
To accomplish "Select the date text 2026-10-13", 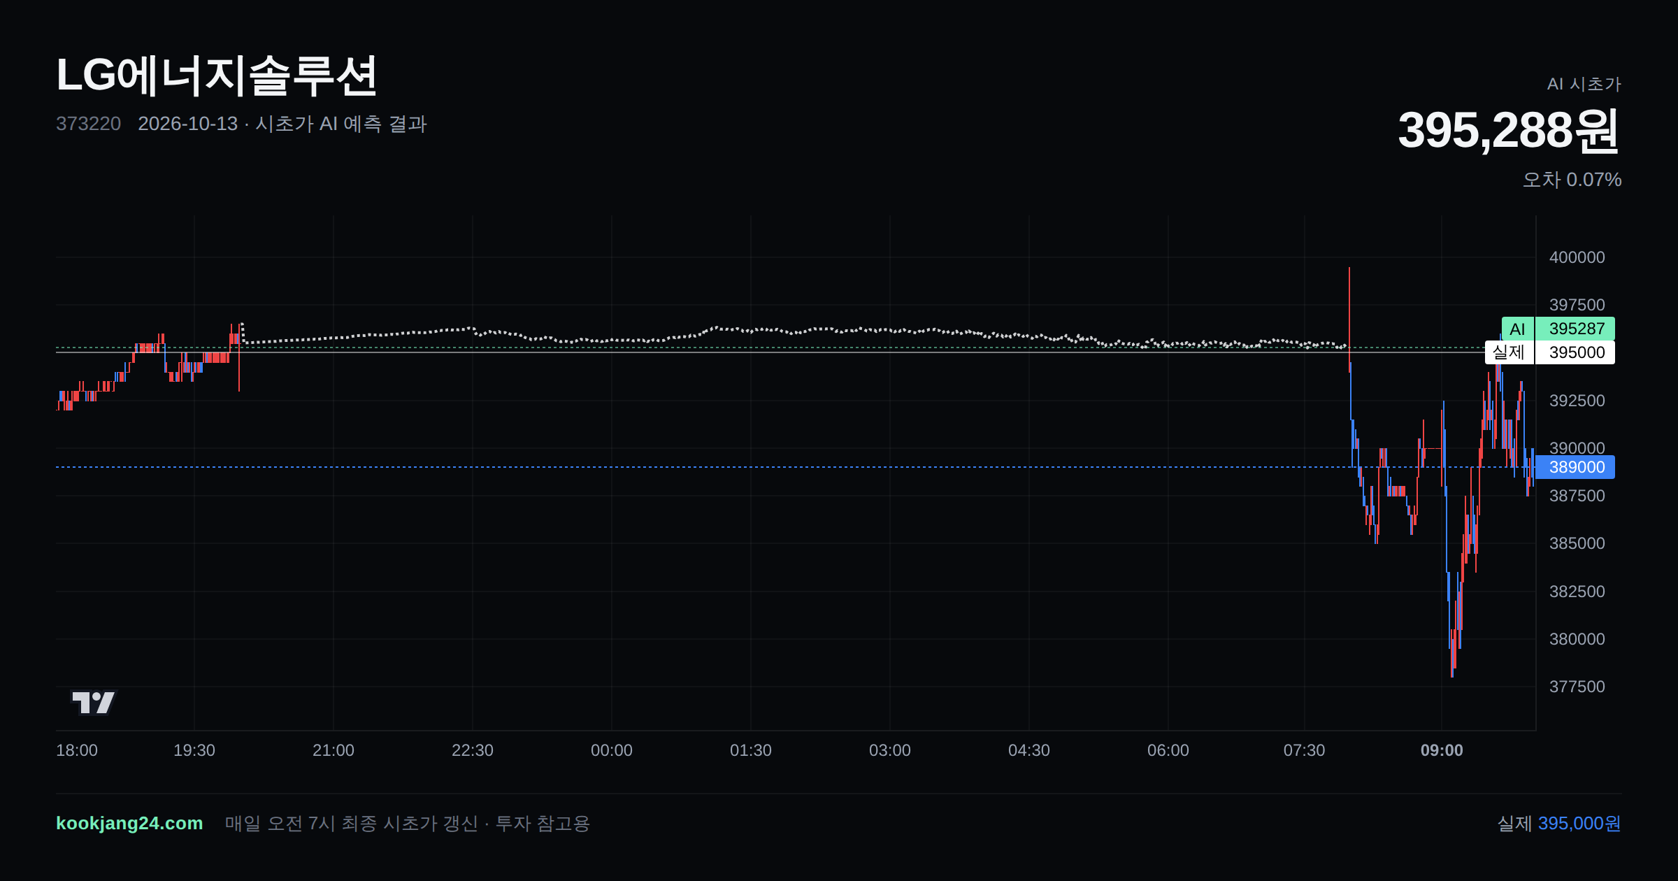I will click(188, 124).
